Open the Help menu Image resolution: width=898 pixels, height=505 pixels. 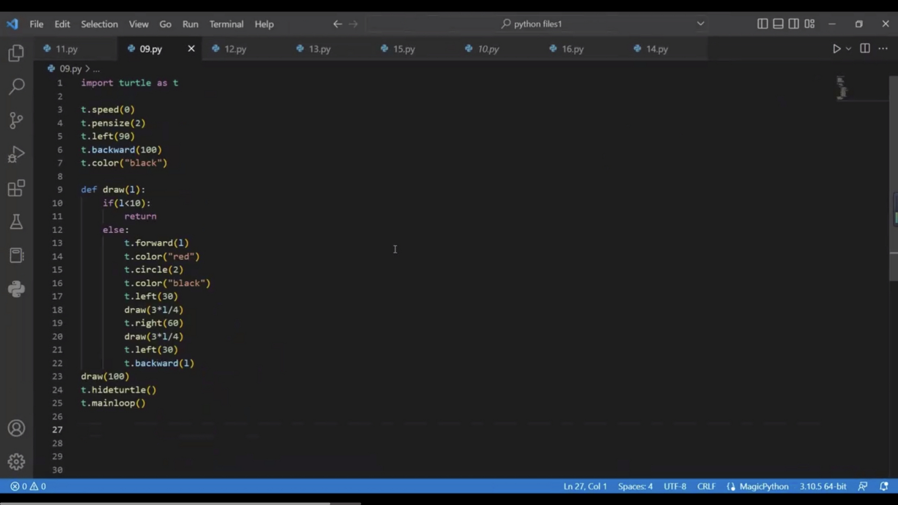tap(264, 24)
